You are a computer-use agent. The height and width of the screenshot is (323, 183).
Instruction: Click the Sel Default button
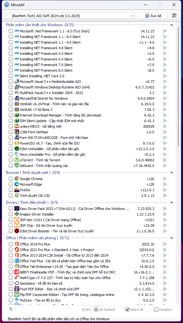pos(105,309)
